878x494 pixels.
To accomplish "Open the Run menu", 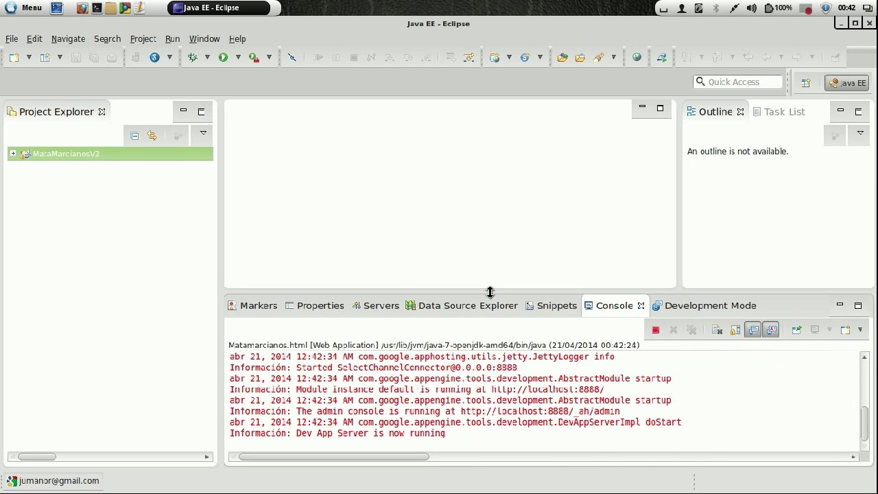I will [172, 39].
